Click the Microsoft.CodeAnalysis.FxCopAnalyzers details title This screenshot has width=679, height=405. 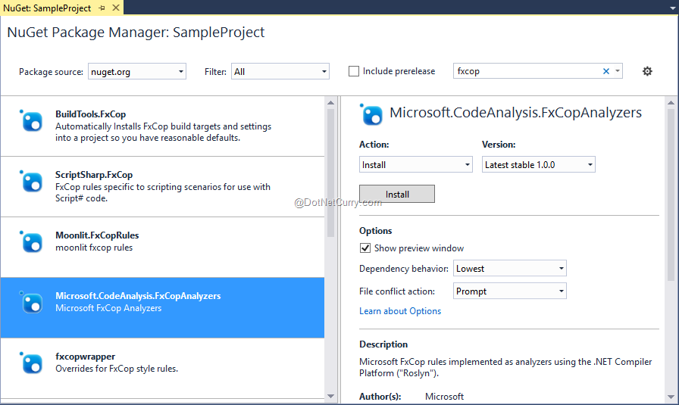(516, 113)
